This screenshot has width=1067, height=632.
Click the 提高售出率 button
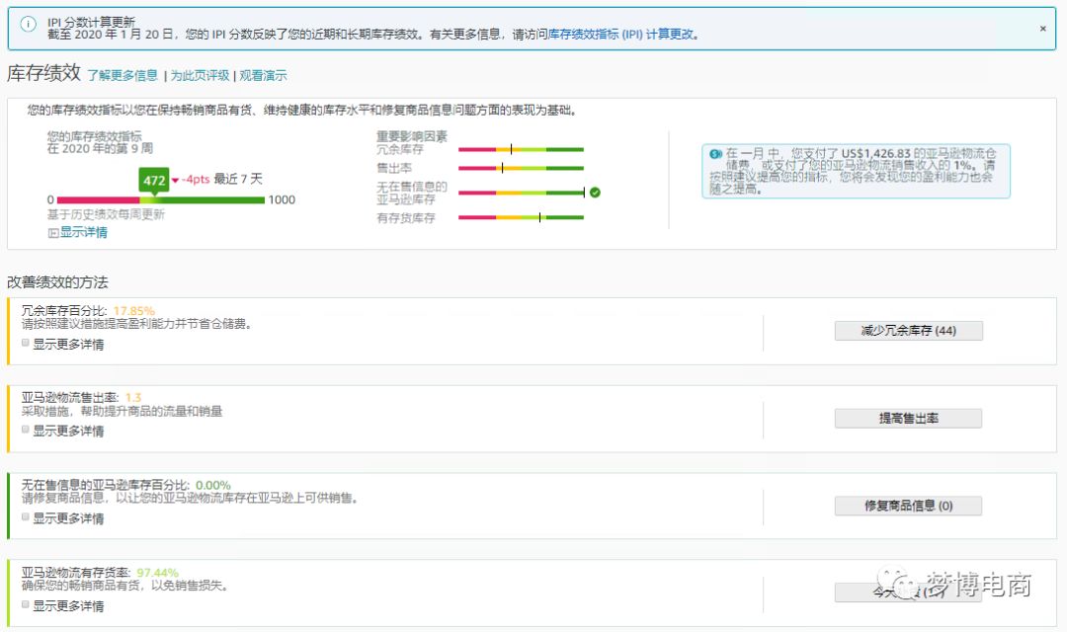[x=909, y=419]
